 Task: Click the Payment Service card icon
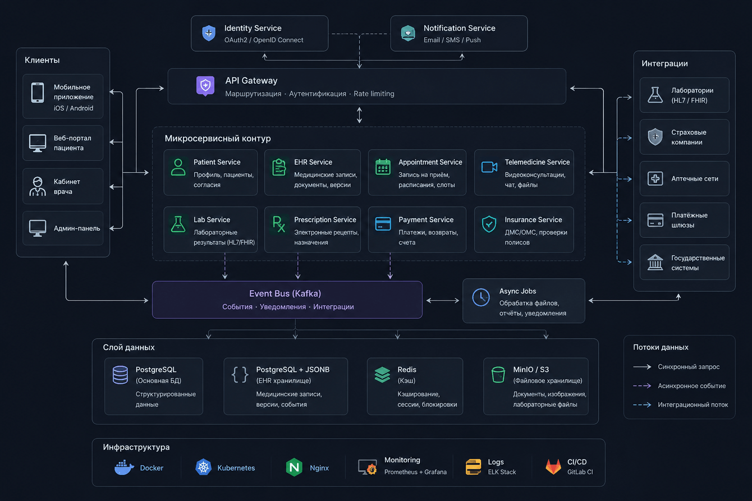click(x=383, y=224)
